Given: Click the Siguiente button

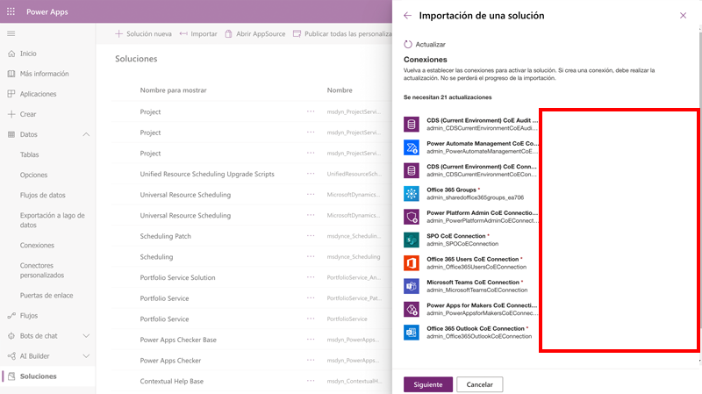Looking at the screenshot, I should tap(428, 384).
